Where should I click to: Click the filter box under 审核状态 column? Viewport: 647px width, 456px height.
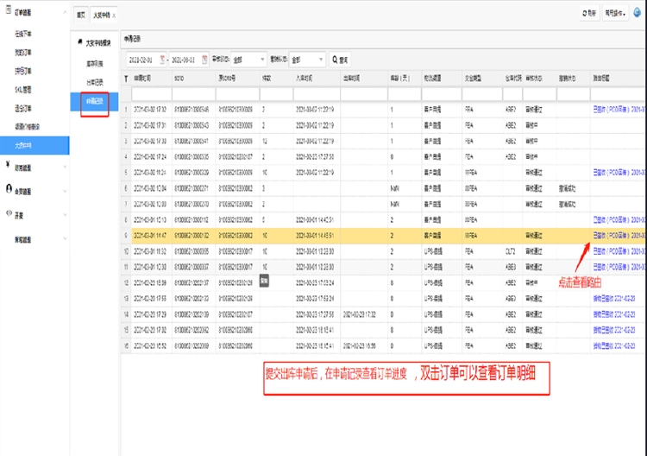click(x=539, y=94)
